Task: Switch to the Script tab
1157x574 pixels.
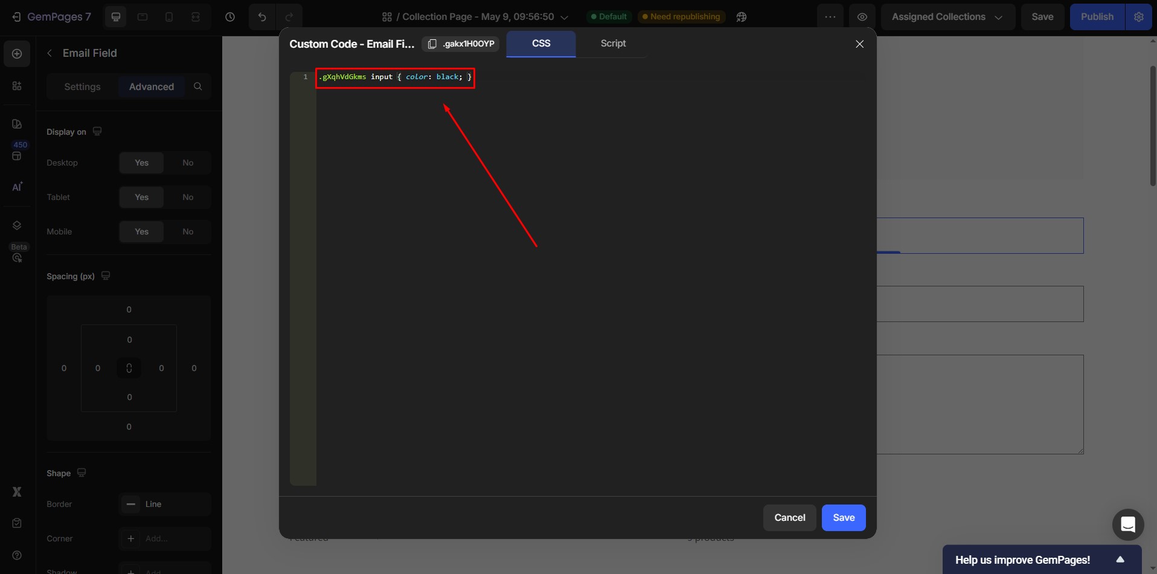Action: (612, 44)
